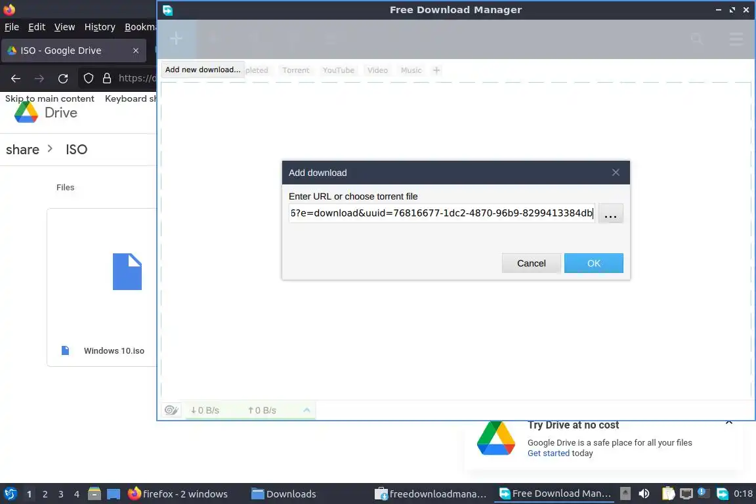Click the Free Download Manager tray icon
The height and width of the screenshot is (504, 756).
coord(723,493)
